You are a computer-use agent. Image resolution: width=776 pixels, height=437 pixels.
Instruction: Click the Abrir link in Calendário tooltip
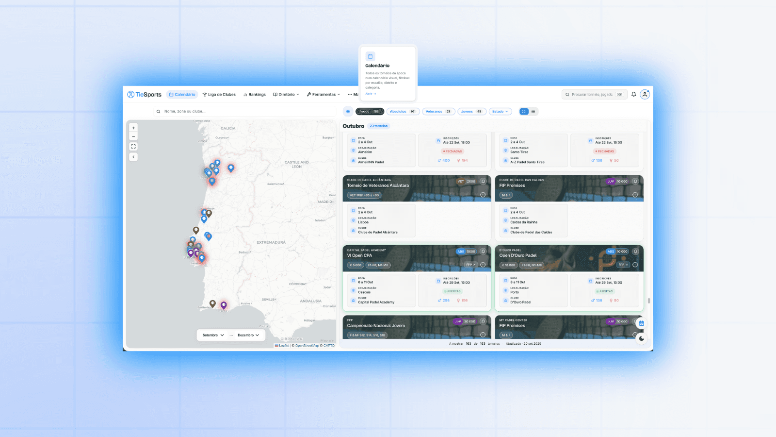(371, 94)
